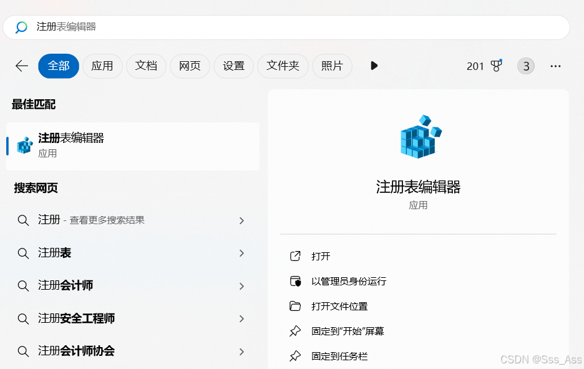Image resolution: width=584 pixels, height=369 pixels.
Task: Select web suggestion 注册会计师
Action: [133, 286]
